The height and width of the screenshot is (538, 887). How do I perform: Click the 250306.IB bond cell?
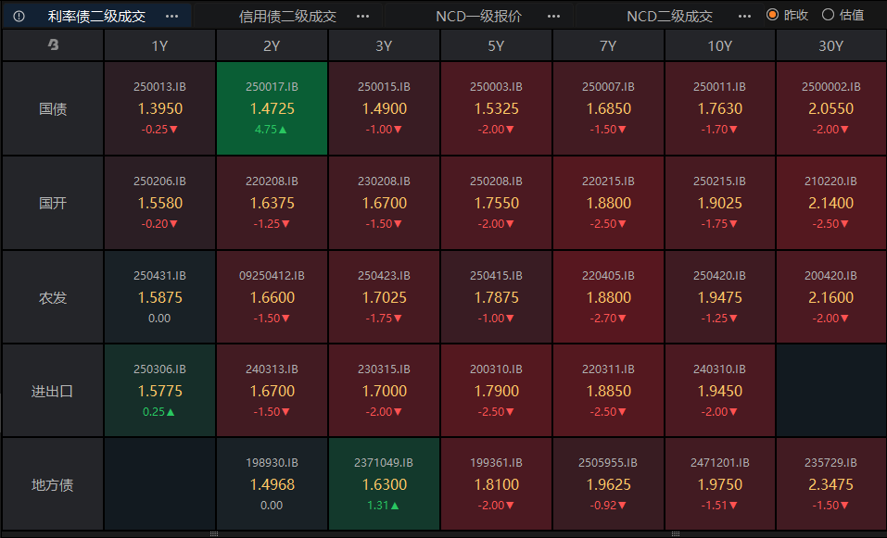[x=159, y=391]
